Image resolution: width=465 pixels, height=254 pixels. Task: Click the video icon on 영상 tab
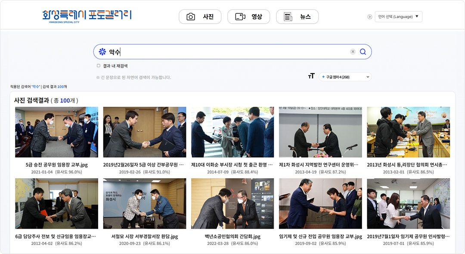click(240, 17)
